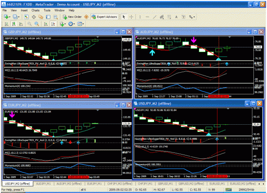Switch to EURJPY,M1 chart tab
This screenshot has height=193, width=267.
[x=94, y=184]
